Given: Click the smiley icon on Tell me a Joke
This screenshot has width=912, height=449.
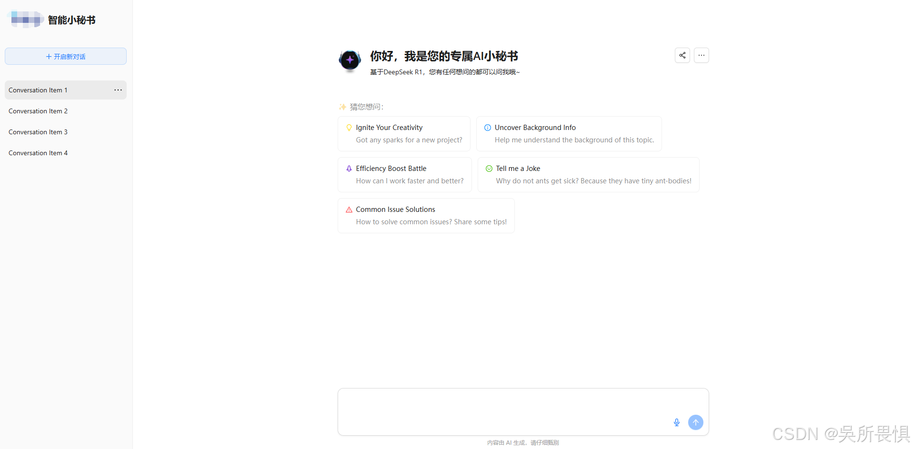Looking at the screenshot, I should click(x=489, y=169).
